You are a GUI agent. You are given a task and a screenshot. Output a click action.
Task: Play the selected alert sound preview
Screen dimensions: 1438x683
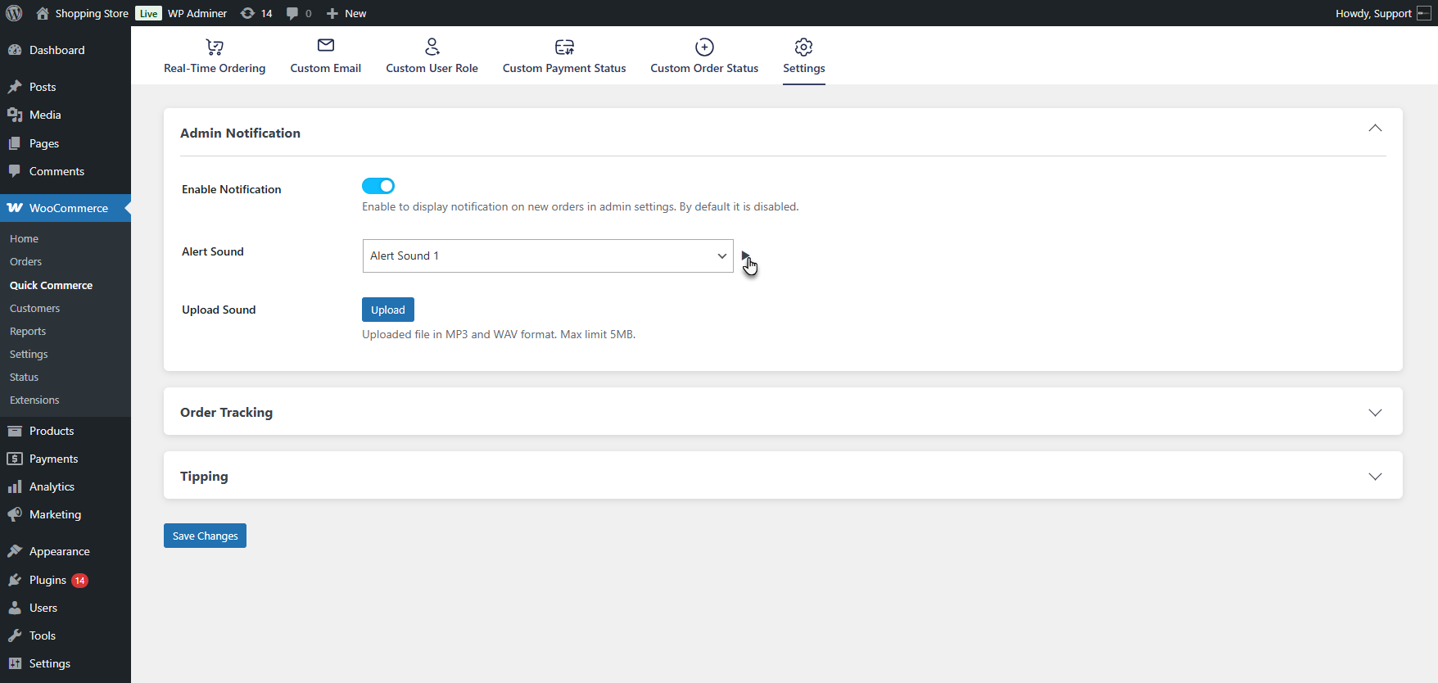click(x=745, y=256)
